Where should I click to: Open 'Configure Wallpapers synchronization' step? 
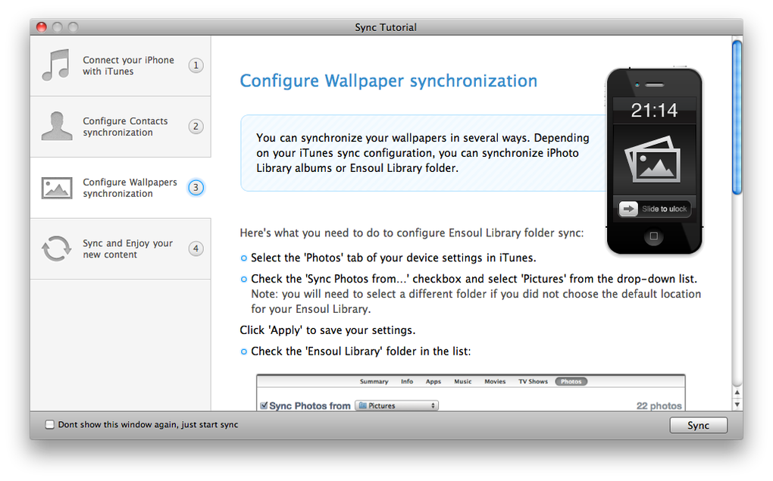click(120, 188)
